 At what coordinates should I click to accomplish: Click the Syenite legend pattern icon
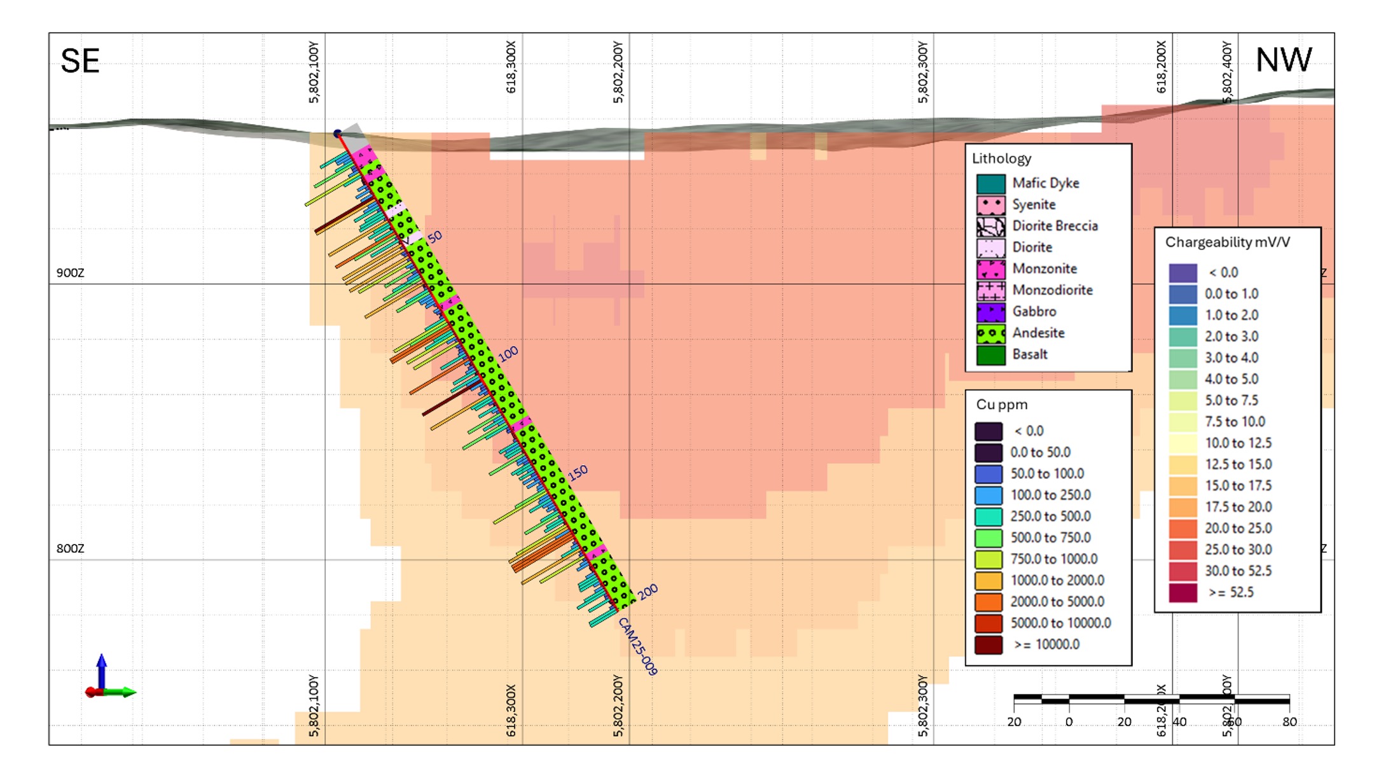(990, 205)
